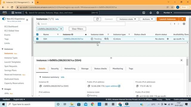This screenshot has width=191, height=107.
Task: Open EC2 Dashboard in sidebar
Action: (11, 26)
